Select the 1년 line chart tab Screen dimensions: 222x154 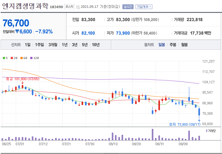coord(65,45)
